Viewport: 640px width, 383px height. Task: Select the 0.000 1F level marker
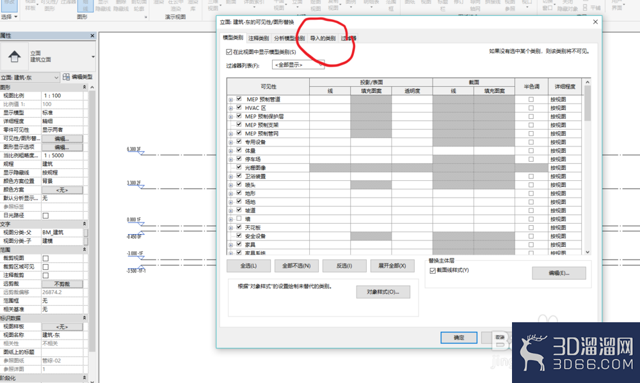coord(135,221)
